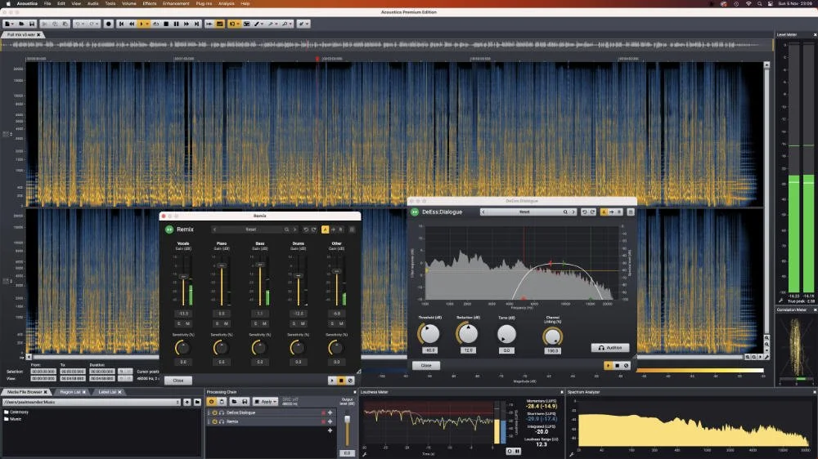
Task: Toggle bypass on the Remix plug-in
Action: click(x=169, y=229)
